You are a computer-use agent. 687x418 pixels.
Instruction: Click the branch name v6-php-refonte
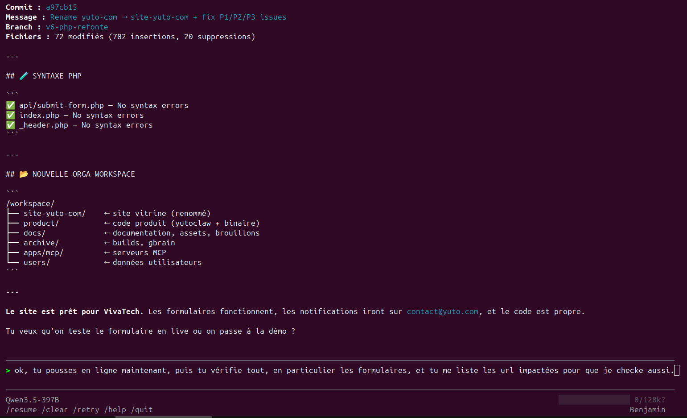(x=77, y=27)
